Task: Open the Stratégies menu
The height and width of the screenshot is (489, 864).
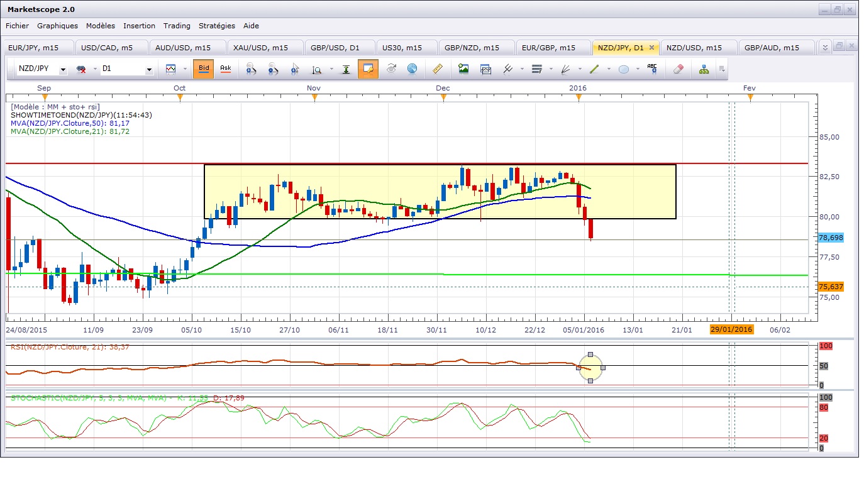Action: pos(217,26)
